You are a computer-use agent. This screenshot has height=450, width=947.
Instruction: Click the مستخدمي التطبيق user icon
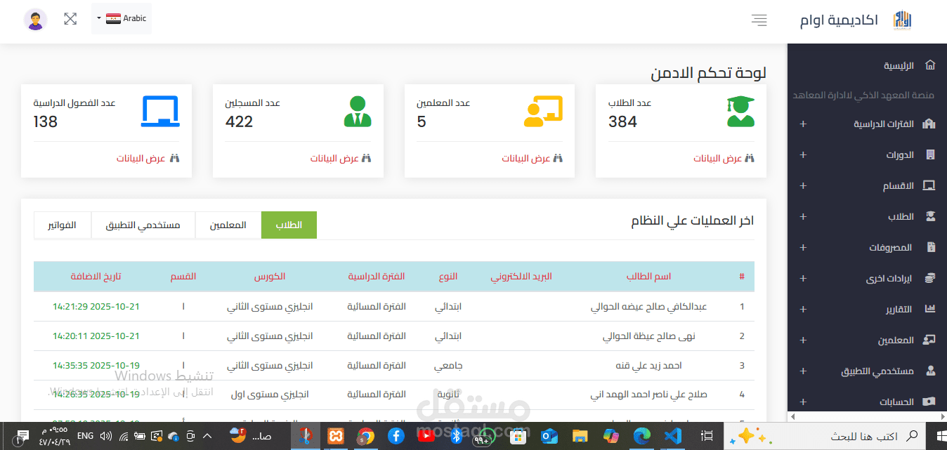click(930, 371)
